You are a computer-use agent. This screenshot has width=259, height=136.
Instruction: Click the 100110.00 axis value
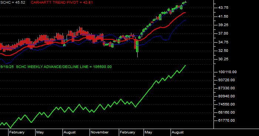227,72
